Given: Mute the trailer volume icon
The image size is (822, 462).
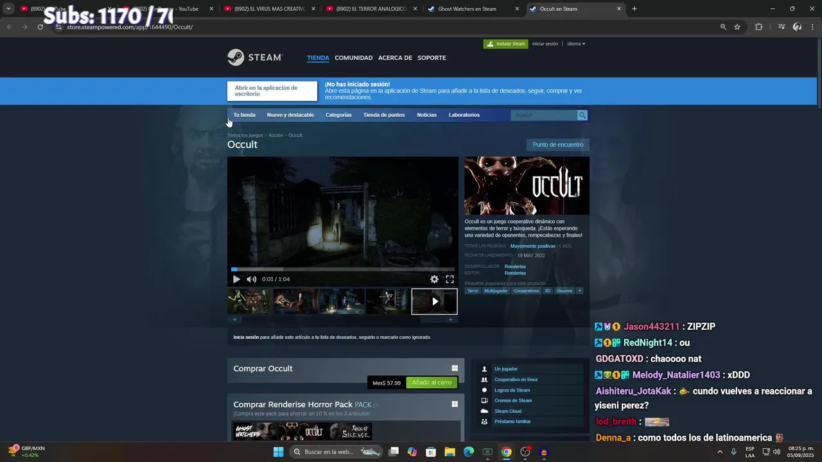Looking at the screenshot, I should [x=251, y=279].
